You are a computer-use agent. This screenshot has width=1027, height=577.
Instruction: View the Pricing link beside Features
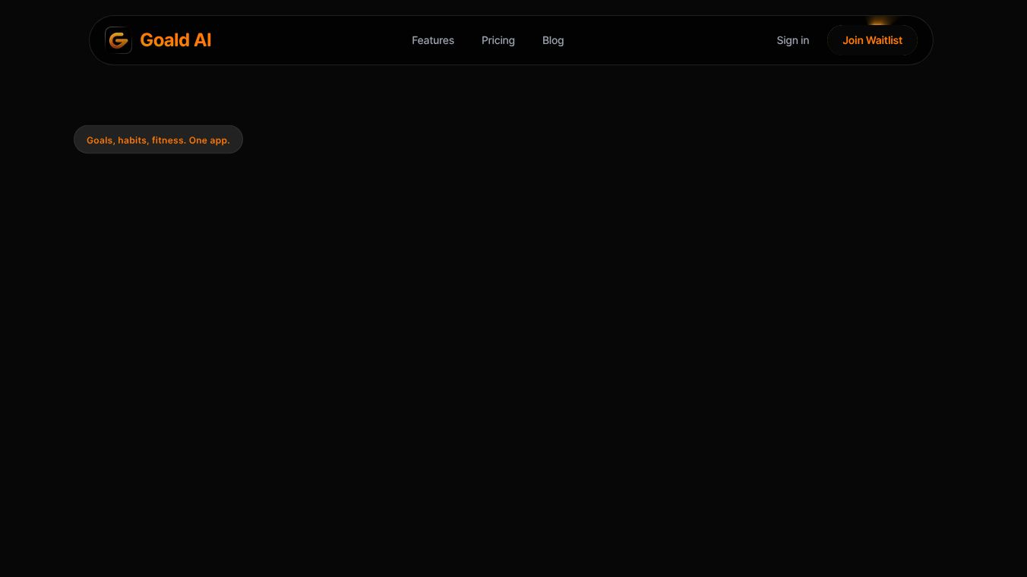click(498, 40)
